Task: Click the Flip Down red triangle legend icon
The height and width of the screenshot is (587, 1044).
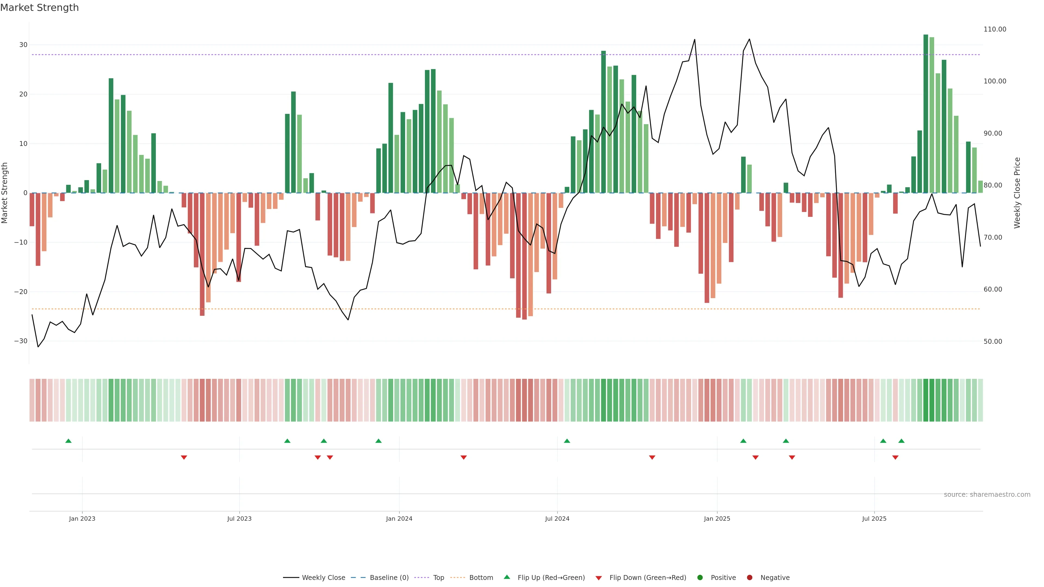Action: (599, 578)
